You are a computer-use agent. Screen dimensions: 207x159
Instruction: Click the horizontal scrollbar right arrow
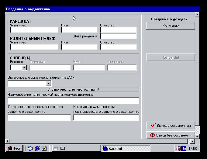pos(192,141)
